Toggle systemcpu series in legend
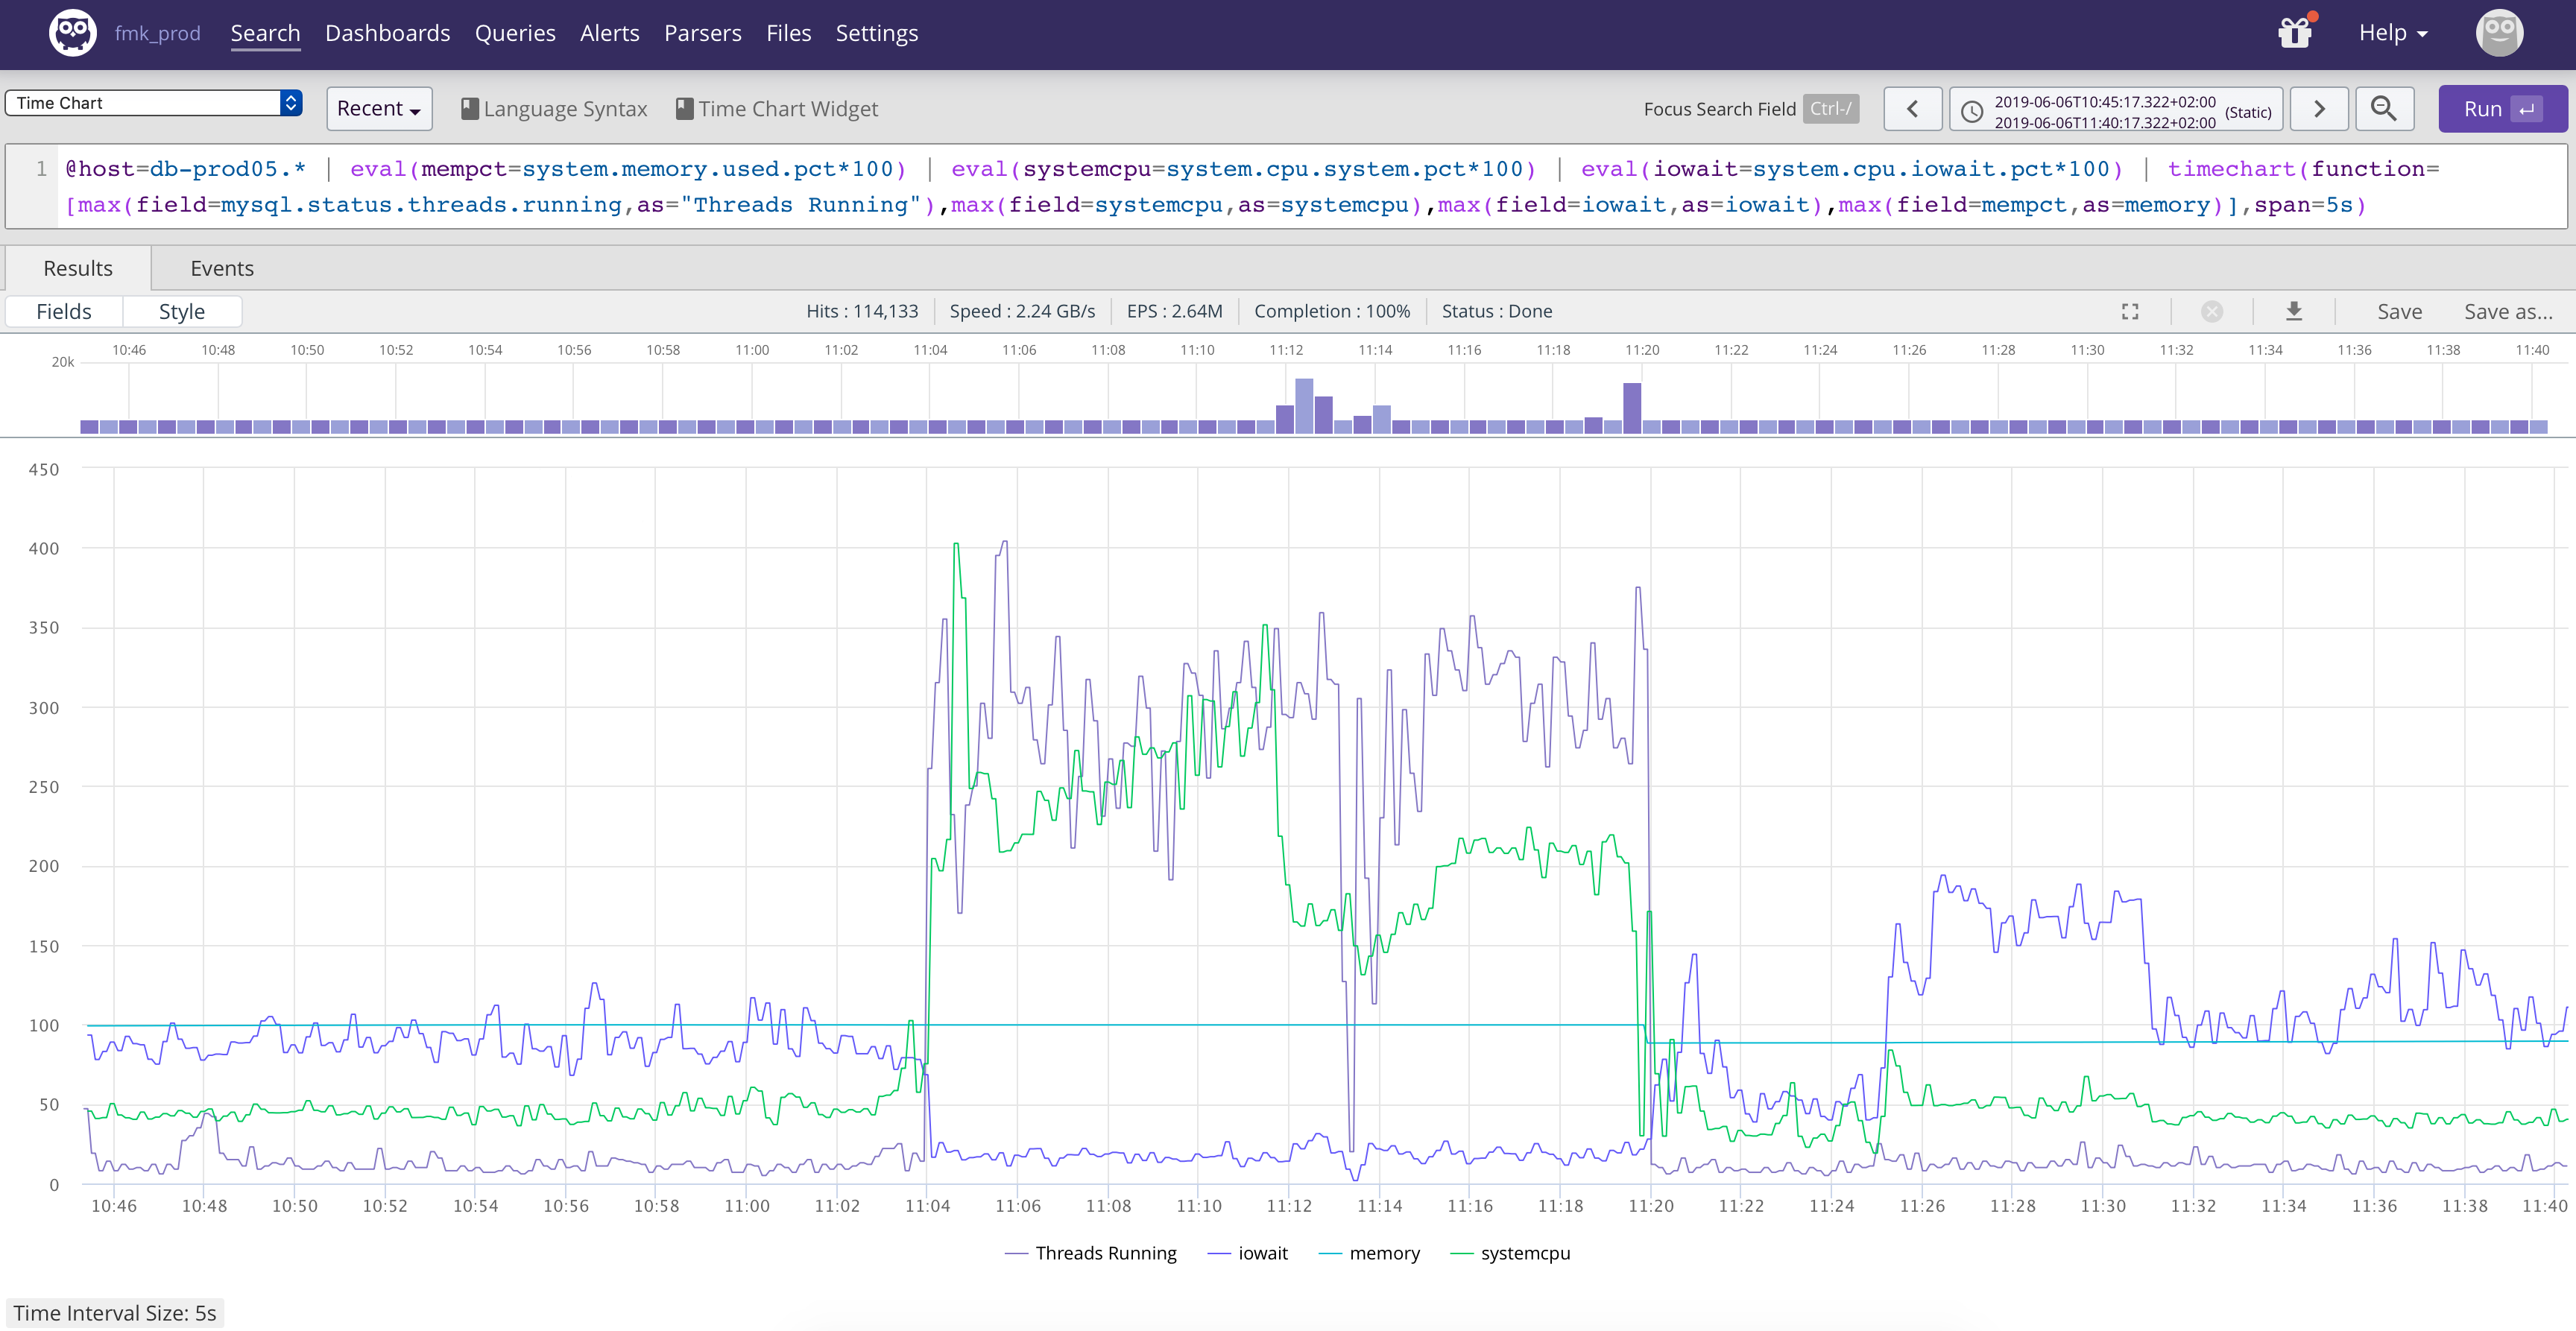Image resolution: width=2576 pixels, height=1331 pixels. (x=1525, y=1253)
